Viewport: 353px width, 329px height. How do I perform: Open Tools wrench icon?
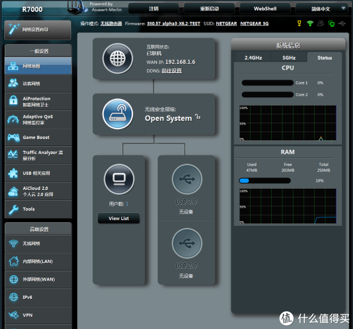(14, 209)
